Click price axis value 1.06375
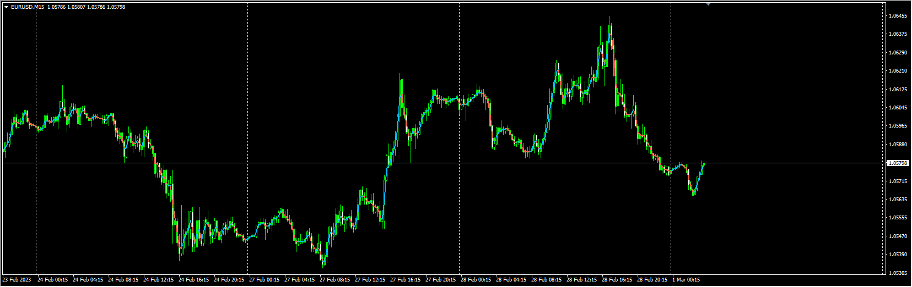 [x=898, y=34]
